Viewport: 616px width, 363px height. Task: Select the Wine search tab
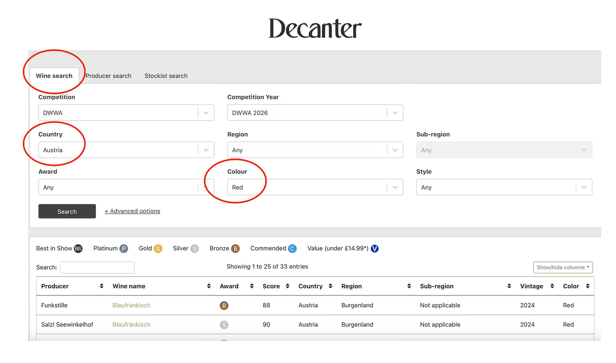(x=54, y=76)
